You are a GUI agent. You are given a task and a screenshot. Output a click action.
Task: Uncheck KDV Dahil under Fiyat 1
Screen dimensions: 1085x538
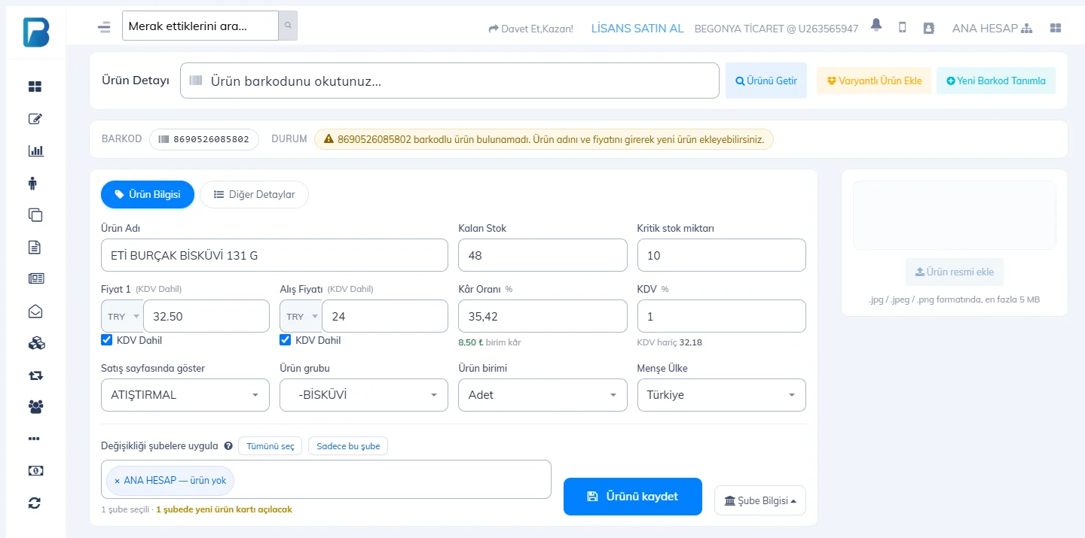107,340
